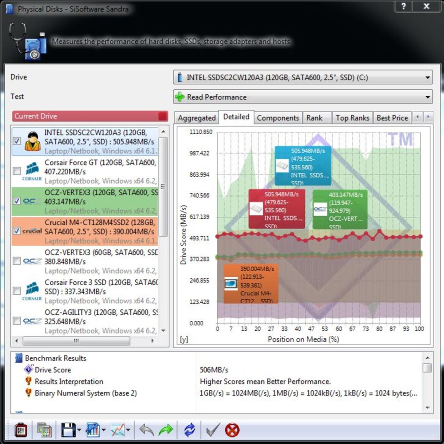The height and width of the screenshot is (444, 444).
Task: Expand the line graph icon's dropdown arrow
Action: coord(128,430)
